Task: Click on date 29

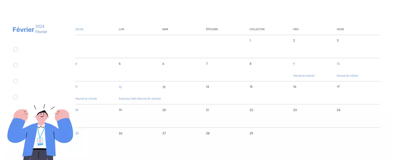Action: coord(251,133)
